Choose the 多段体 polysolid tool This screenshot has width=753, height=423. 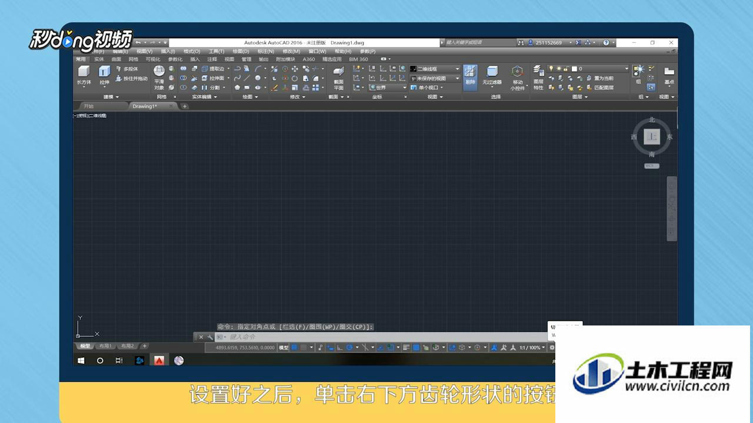126,69
